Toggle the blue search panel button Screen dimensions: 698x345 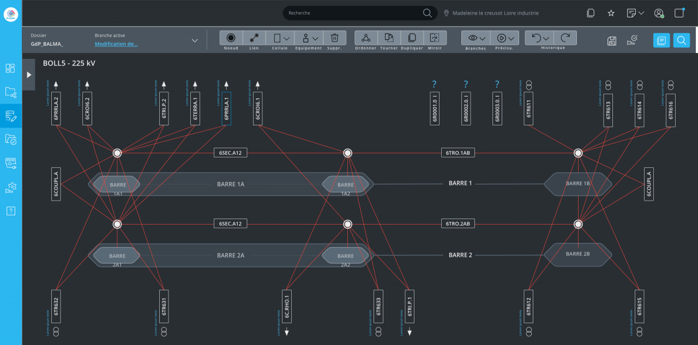tap(681, 40)
